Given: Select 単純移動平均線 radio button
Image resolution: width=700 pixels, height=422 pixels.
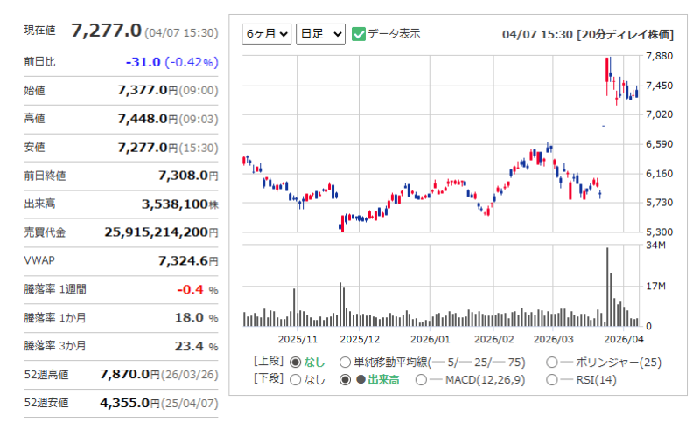Looking at the screenshot, I should [x=345, y=363].
